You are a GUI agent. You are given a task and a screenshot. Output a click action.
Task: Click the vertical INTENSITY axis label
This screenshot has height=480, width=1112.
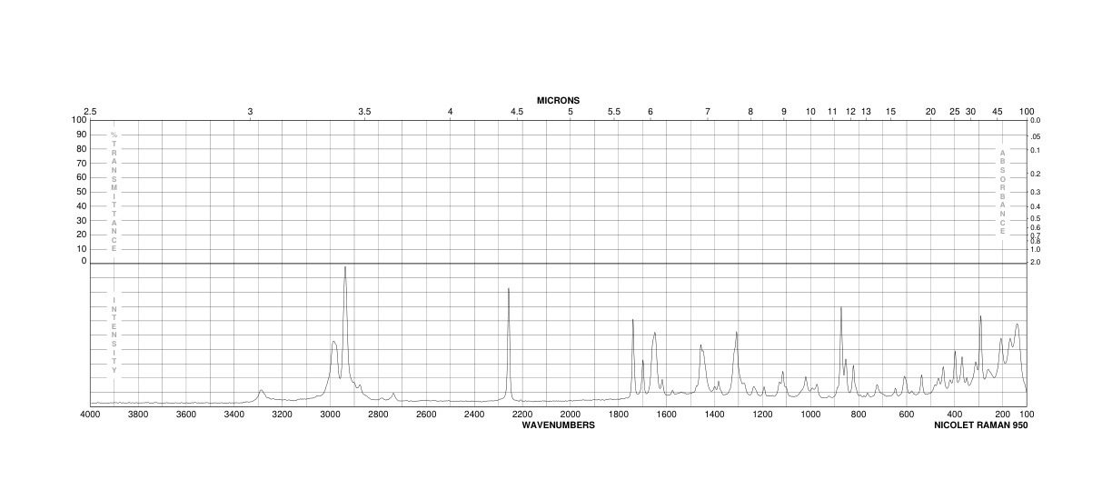tap(114, 335)
